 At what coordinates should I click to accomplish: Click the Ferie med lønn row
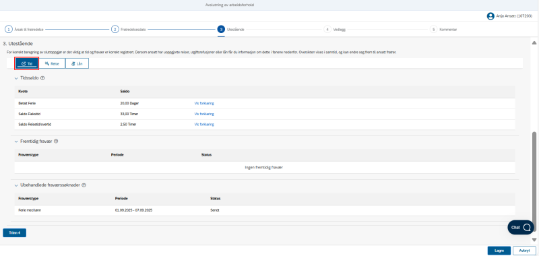tap(265, 210)
